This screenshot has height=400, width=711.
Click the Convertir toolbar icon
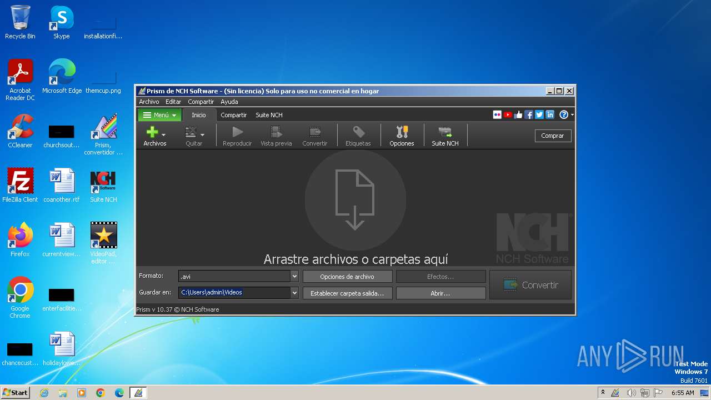click(x=315, y=132)
